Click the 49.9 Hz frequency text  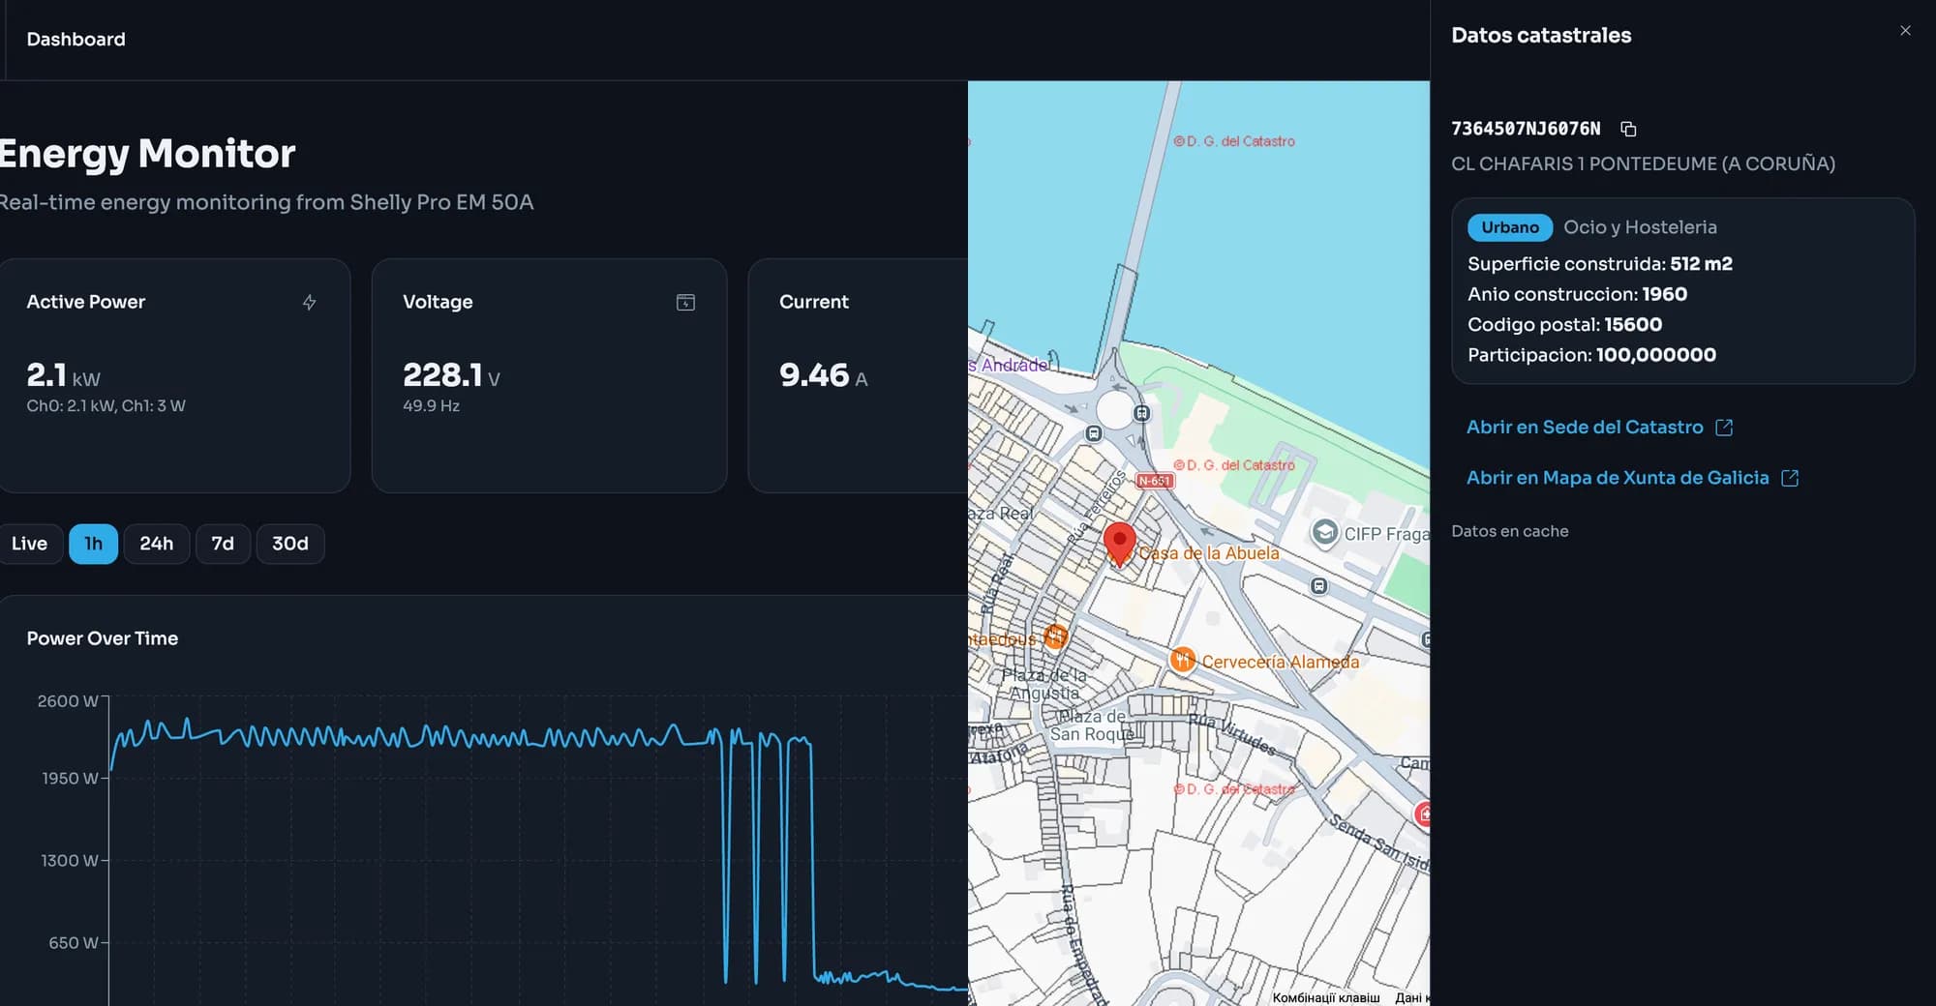pos(431,406)
